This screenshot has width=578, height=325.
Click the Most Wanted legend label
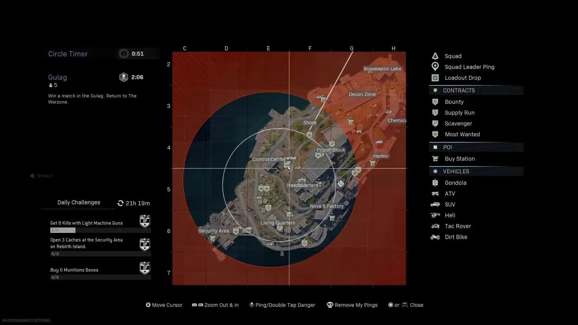point(462,135)
